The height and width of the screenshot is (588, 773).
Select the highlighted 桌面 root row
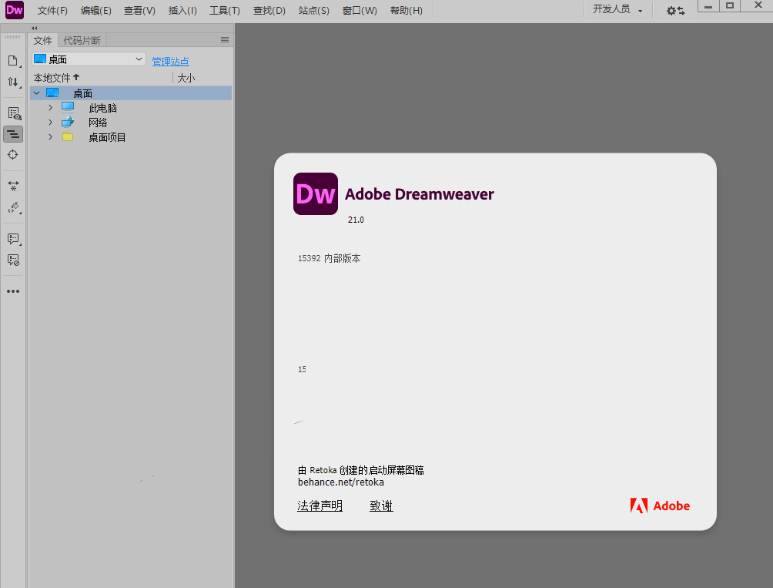pos(131,93)
